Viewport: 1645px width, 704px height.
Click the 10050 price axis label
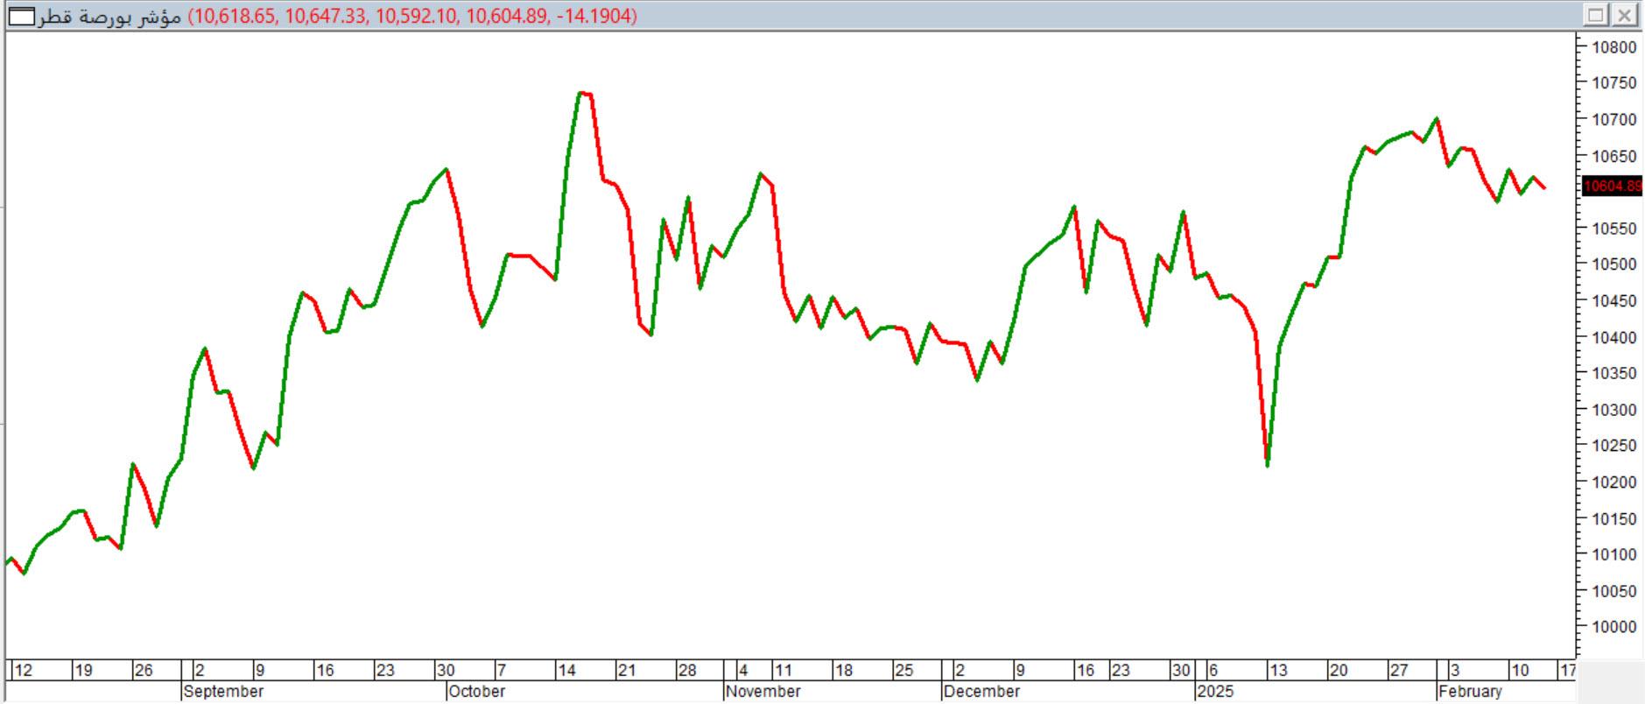pyautogui.click(x=1613, y=591)
